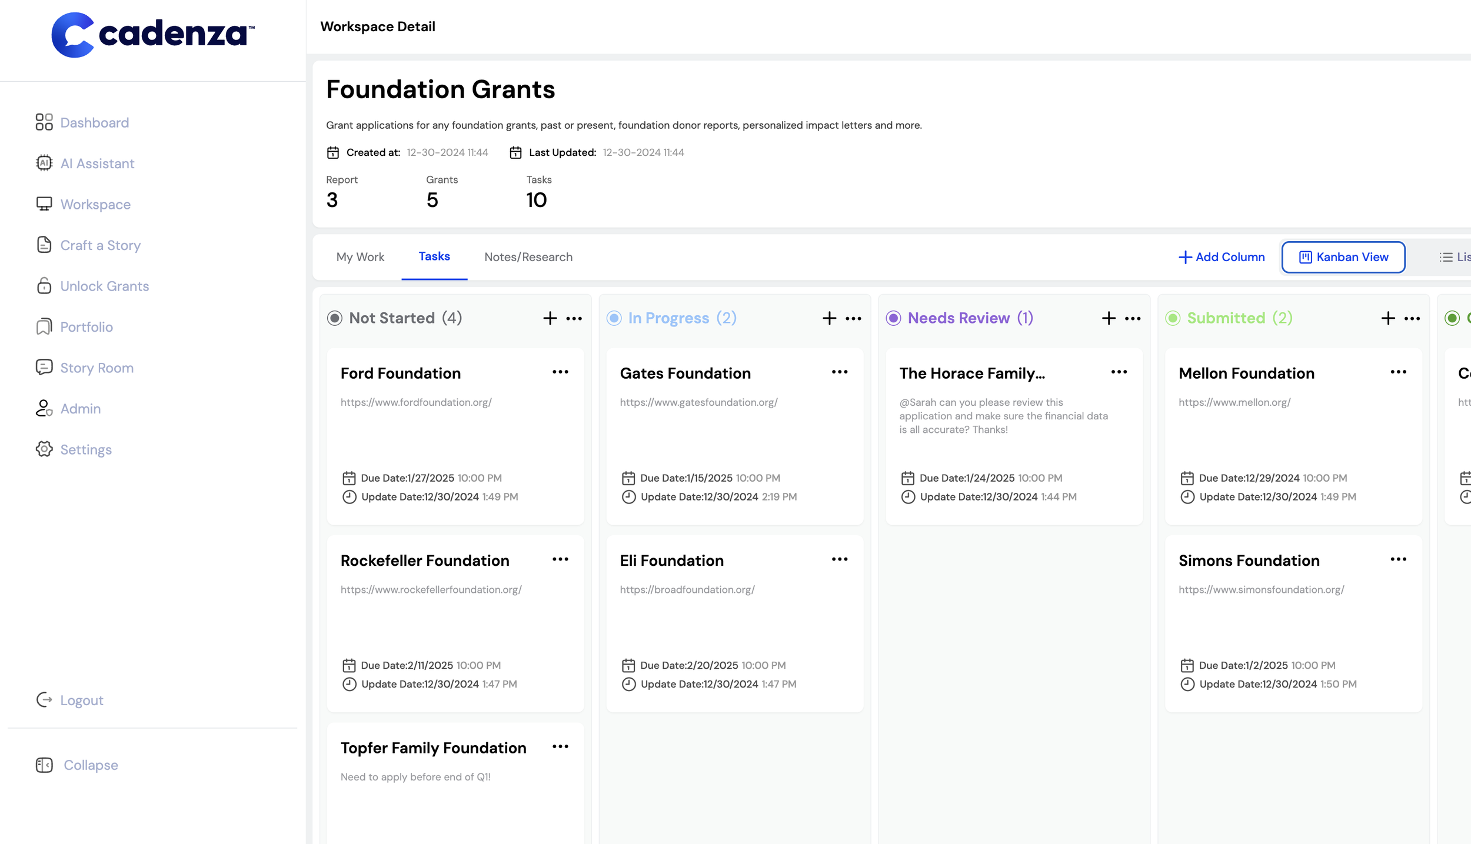1471x844 pixels.
Task: Open the Dashboard sidebar icon
Action: [44, 122]
